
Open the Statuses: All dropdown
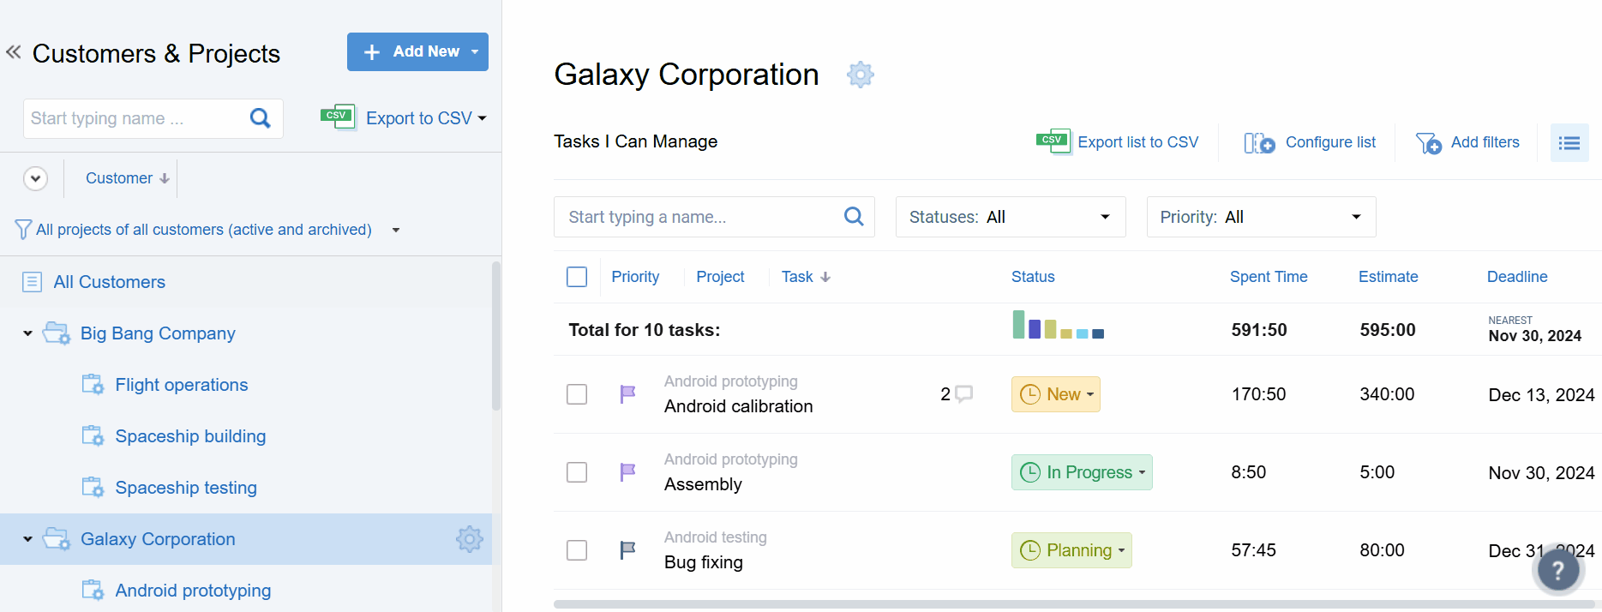point(1011,217)
